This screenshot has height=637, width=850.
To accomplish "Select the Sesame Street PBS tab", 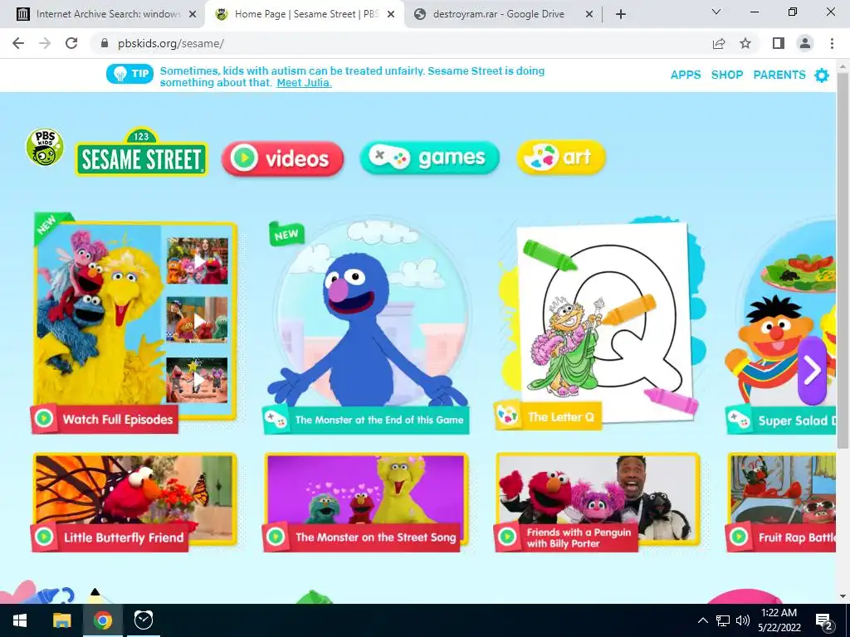I will pos(304,14).
